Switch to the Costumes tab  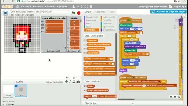pos(100,12)
